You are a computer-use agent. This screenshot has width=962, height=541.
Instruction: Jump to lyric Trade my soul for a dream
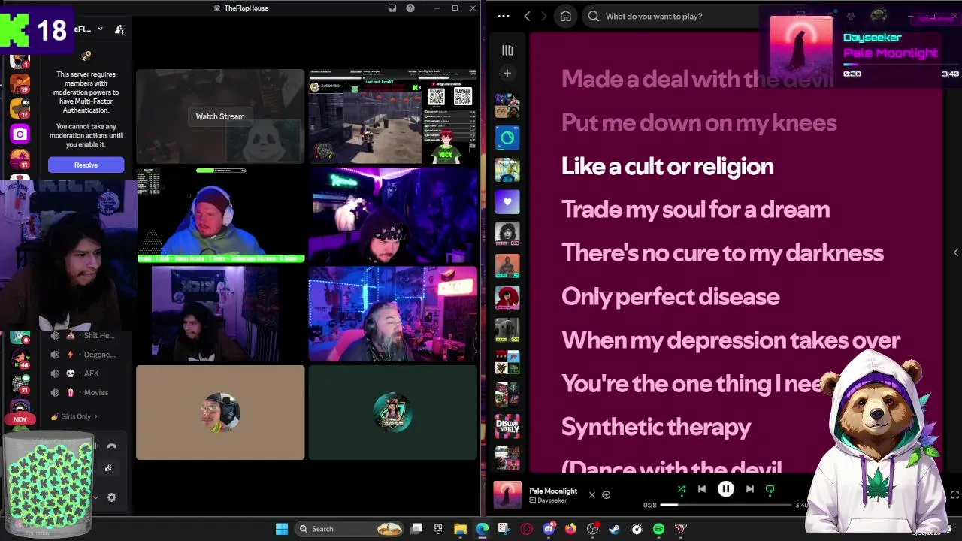pos(695,210)
